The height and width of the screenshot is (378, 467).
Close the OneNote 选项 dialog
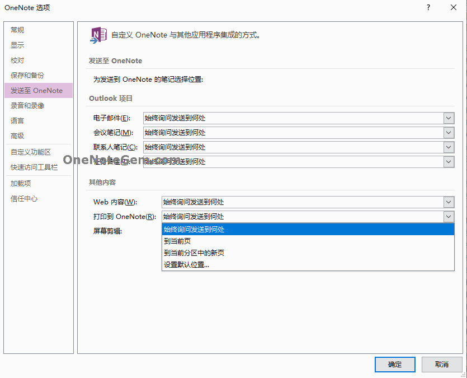pyautogui.click(x=454, y=7)
